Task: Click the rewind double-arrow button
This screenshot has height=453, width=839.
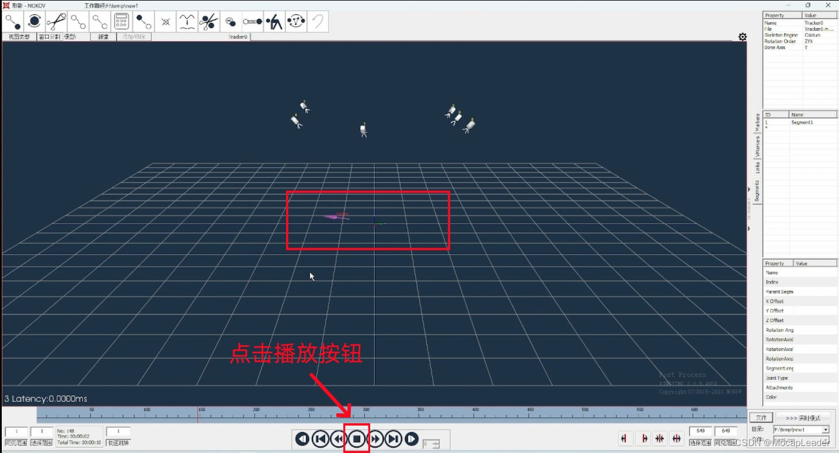Action: (337, 438)
